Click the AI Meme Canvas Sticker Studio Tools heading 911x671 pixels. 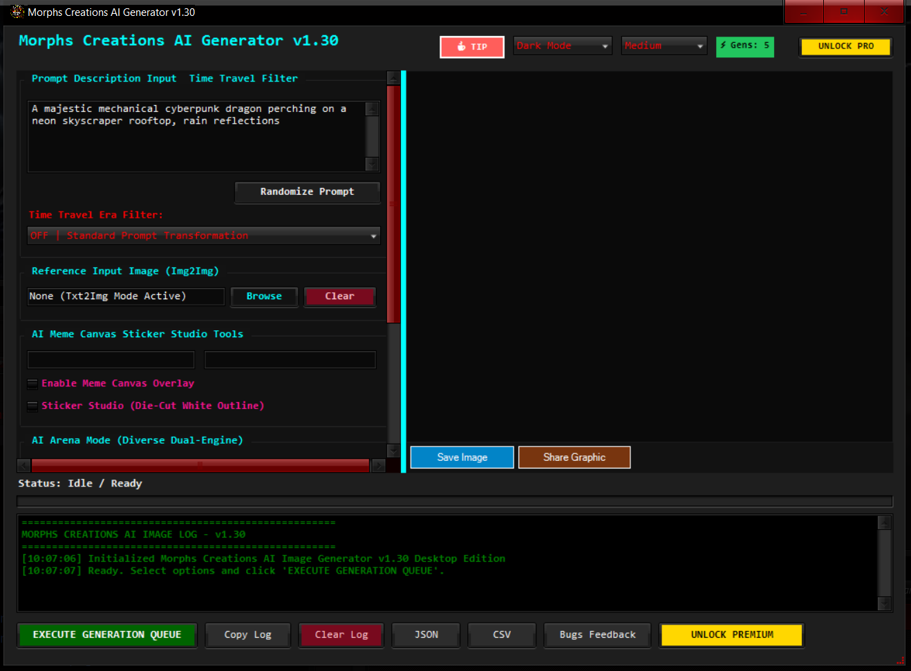point(138,334)
